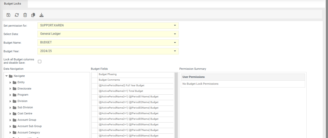Click the selector cell beside Full Year Budget
This screenshot has width=328, height=138.
(x=94, y=86)
